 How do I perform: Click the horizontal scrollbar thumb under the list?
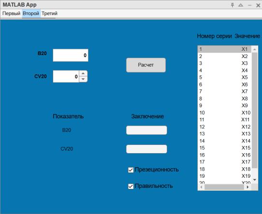[x=224, y=187]
